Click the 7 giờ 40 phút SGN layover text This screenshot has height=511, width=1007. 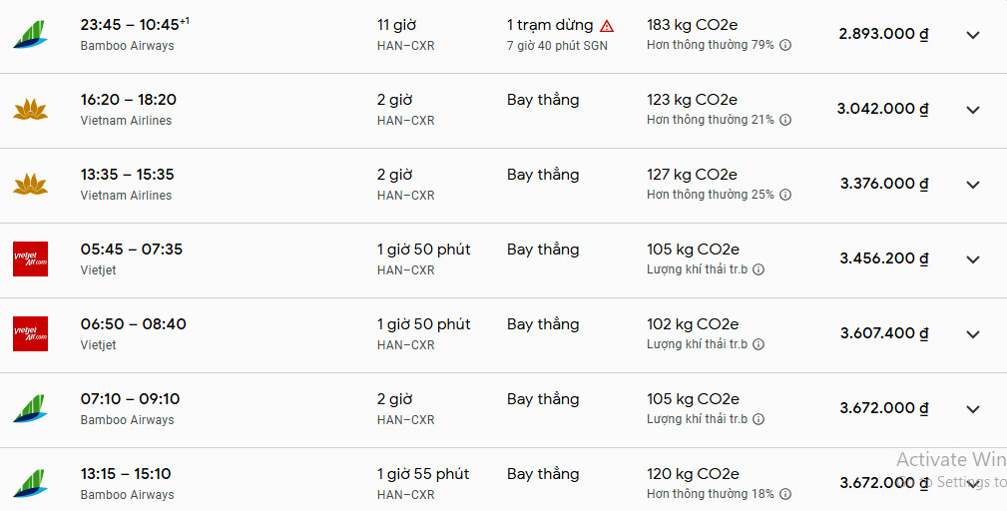[x=557, y=45]
